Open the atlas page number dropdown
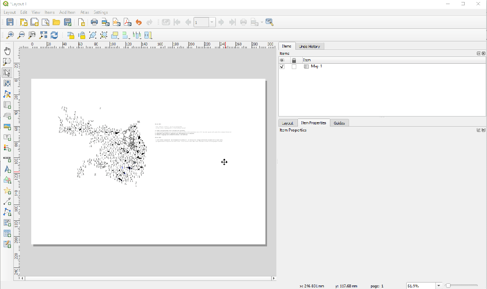 click(x=212, y=22)
